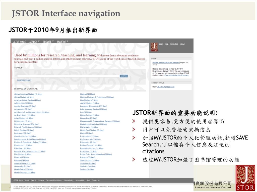Image resolution: width=257 pixels, height=192 pixels.
Task: Browse Business (162 titles)
Action: pyautogui.click(x=22, y=133)
